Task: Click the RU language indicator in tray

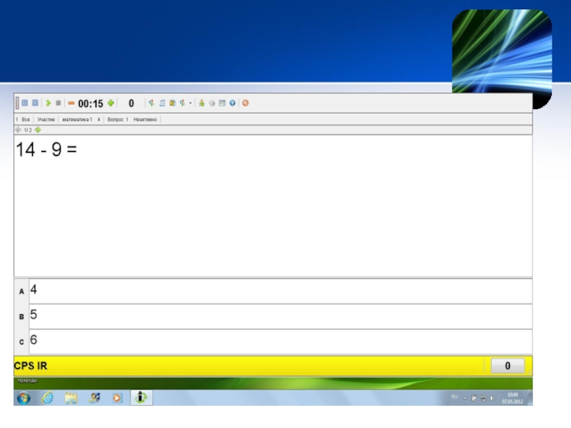Action: (x=455, y=397)
